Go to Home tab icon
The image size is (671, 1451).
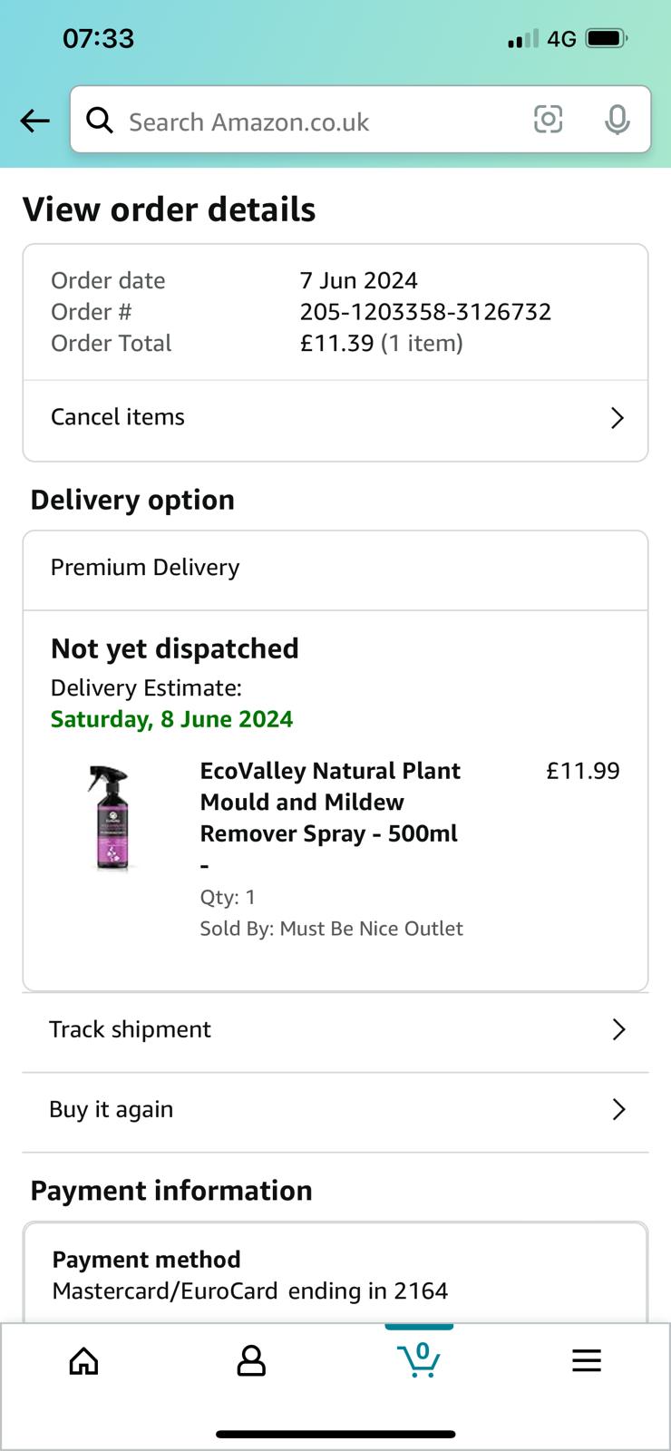click(x=83, y=1360)
